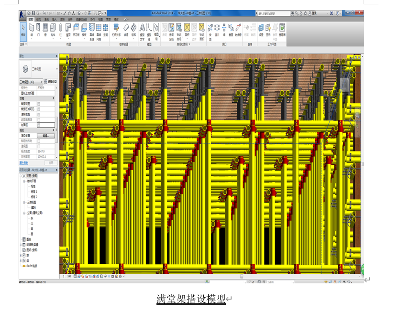Select the Window (窗) tool
This screenshot has height=312, width=400.
click(x=45, y=30)
